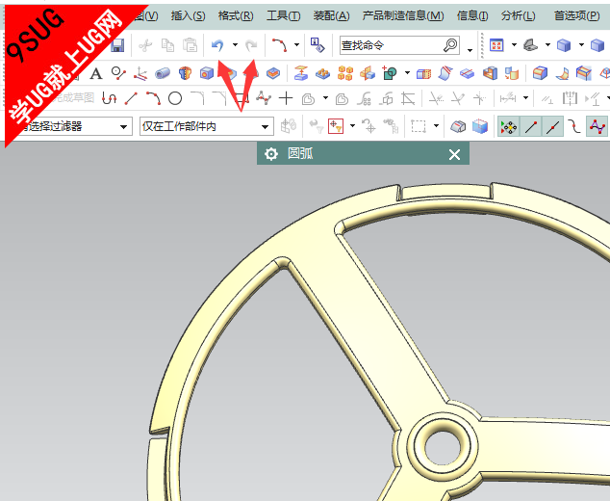Click the sketch Fillet corner icon
Image resolution: width=610 pixels, height=501 pixels.
(197, 98)
